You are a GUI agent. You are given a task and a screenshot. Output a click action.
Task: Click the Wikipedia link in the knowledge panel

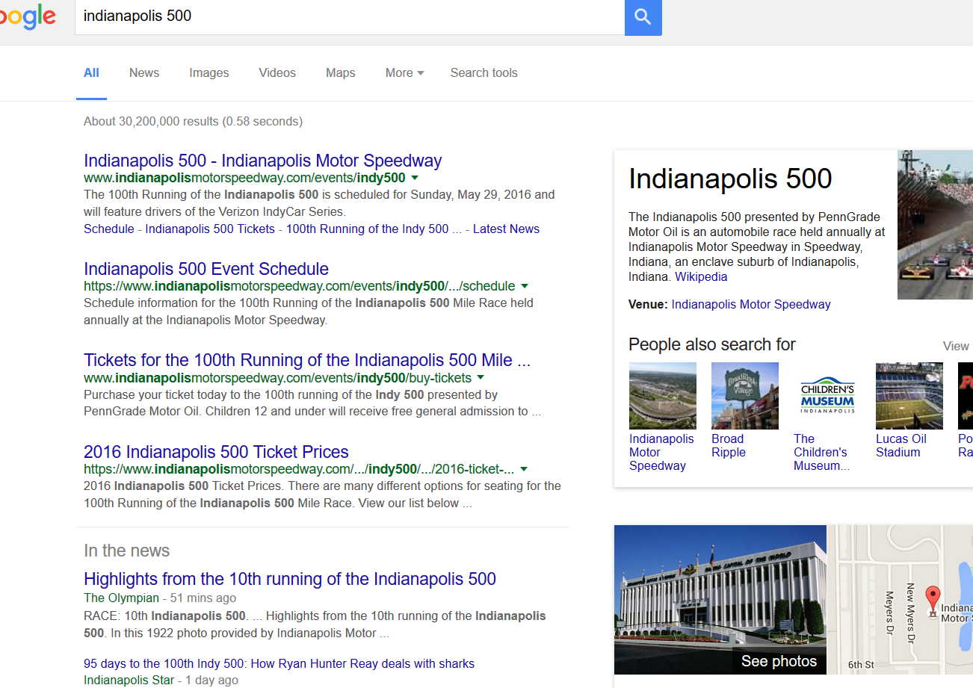tap(701, 276)
